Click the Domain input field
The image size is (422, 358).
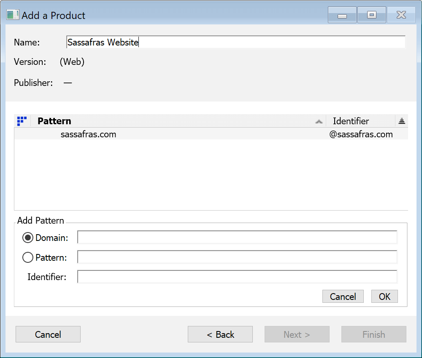click(x=236, y=237)
